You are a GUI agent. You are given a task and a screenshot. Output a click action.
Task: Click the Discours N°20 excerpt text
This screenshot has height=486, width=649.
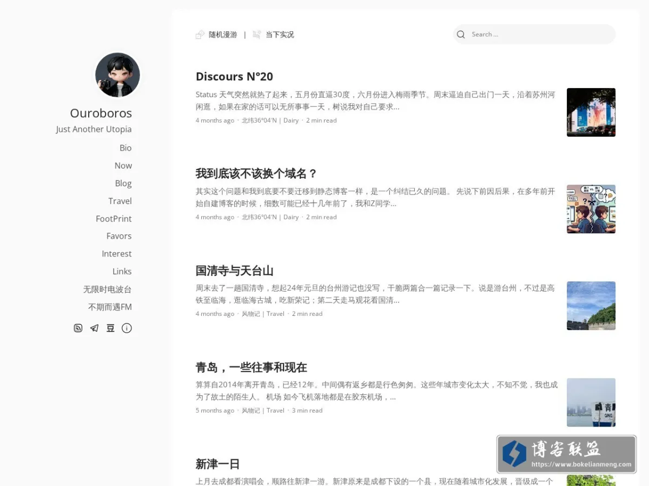(375, 100)
